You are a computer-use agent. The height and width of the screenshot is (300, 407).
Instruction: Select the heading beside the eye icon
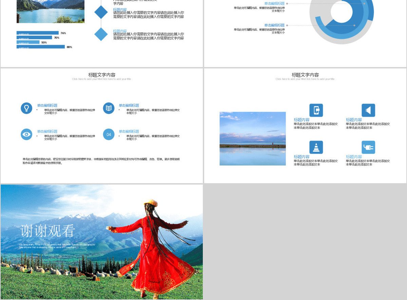47,131
